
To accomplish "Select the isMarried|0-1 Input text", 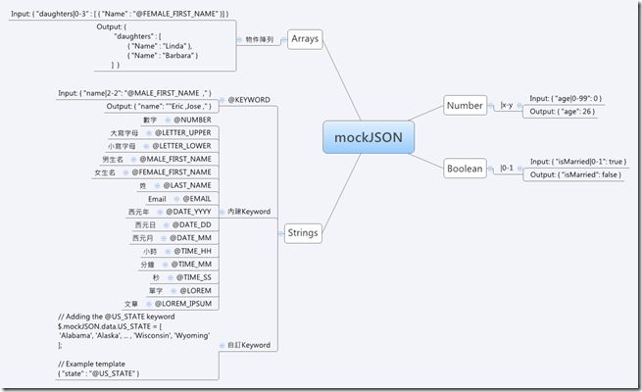I will click(x=578, y=162).
